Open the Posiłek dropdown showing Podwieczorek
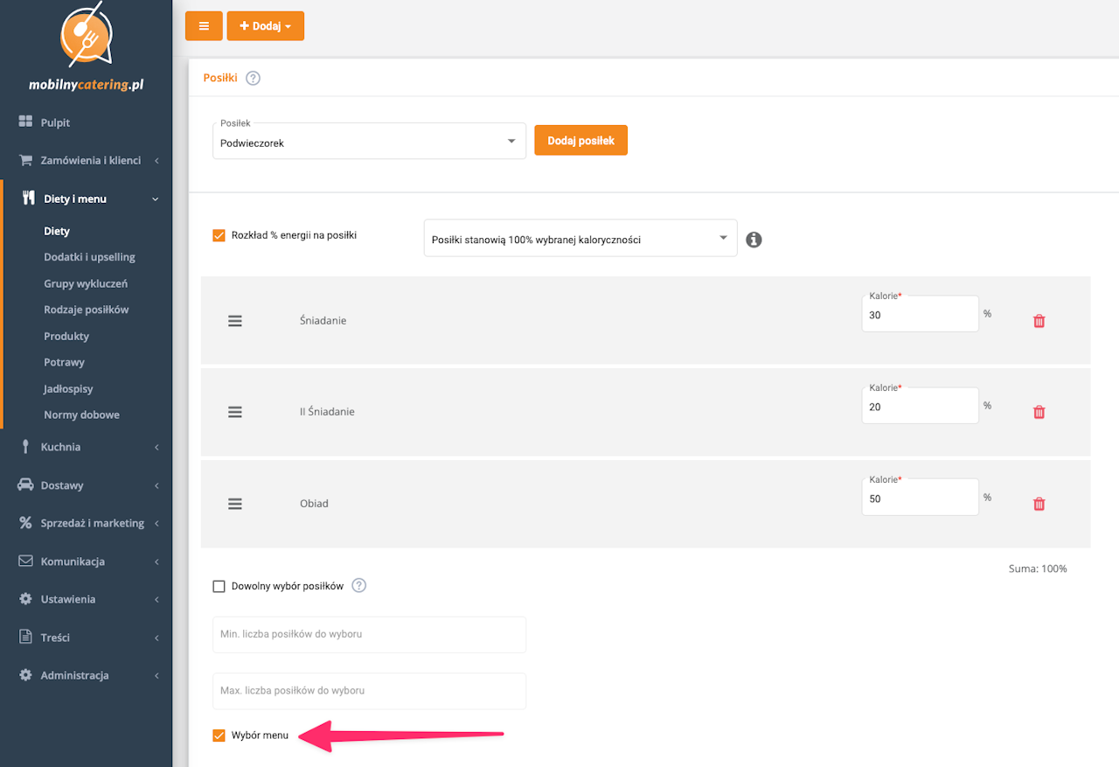The width and height of the screenshot is (1119, 767). point(369,142)
